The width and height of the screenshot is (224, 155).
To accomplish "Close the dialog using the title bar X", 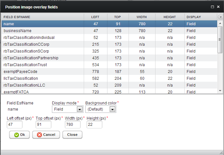I will (218, 7).
